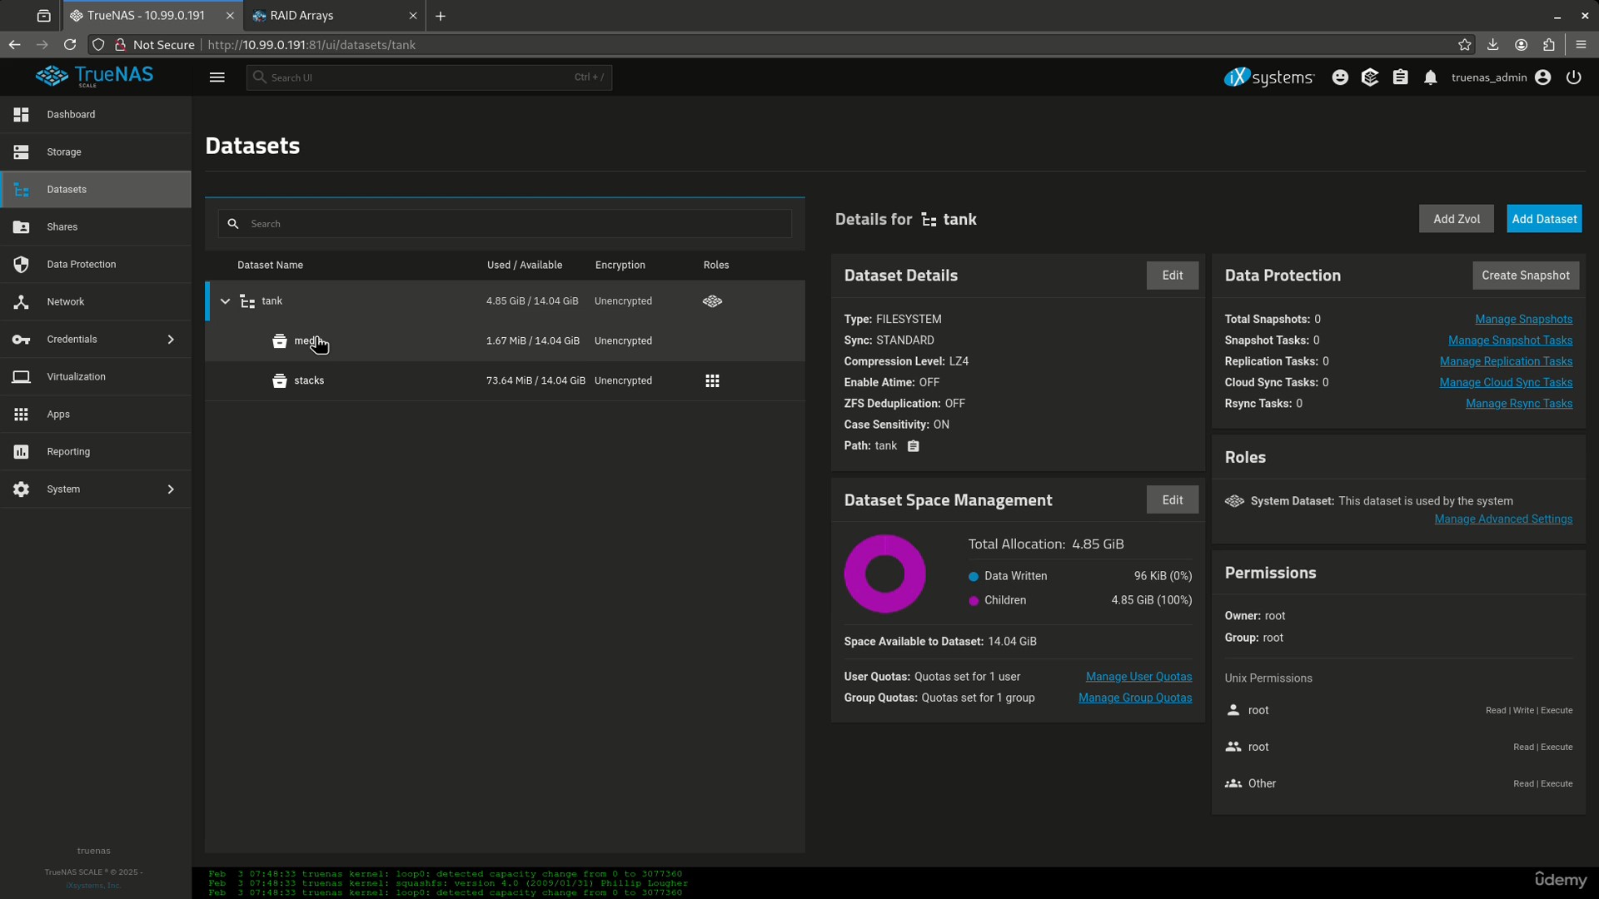The height and width of the screenshot is (899, 1599).
Task: Open the Manage Snapshots link
Action: pyautogui.click(x=1524, y=320)
